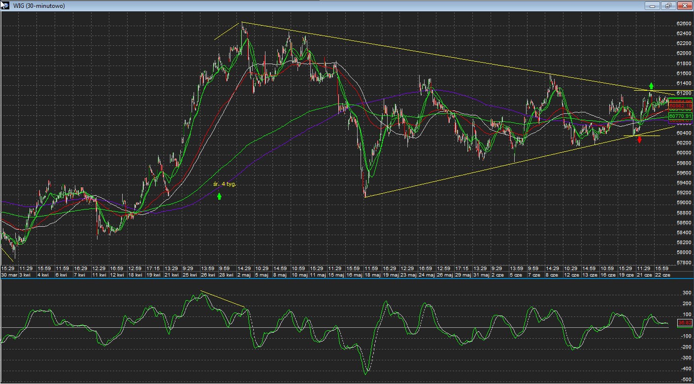This screenshot has height=384, width=694.
Task: Click the '21 kwi' date label
Action: tap(171, 275)
